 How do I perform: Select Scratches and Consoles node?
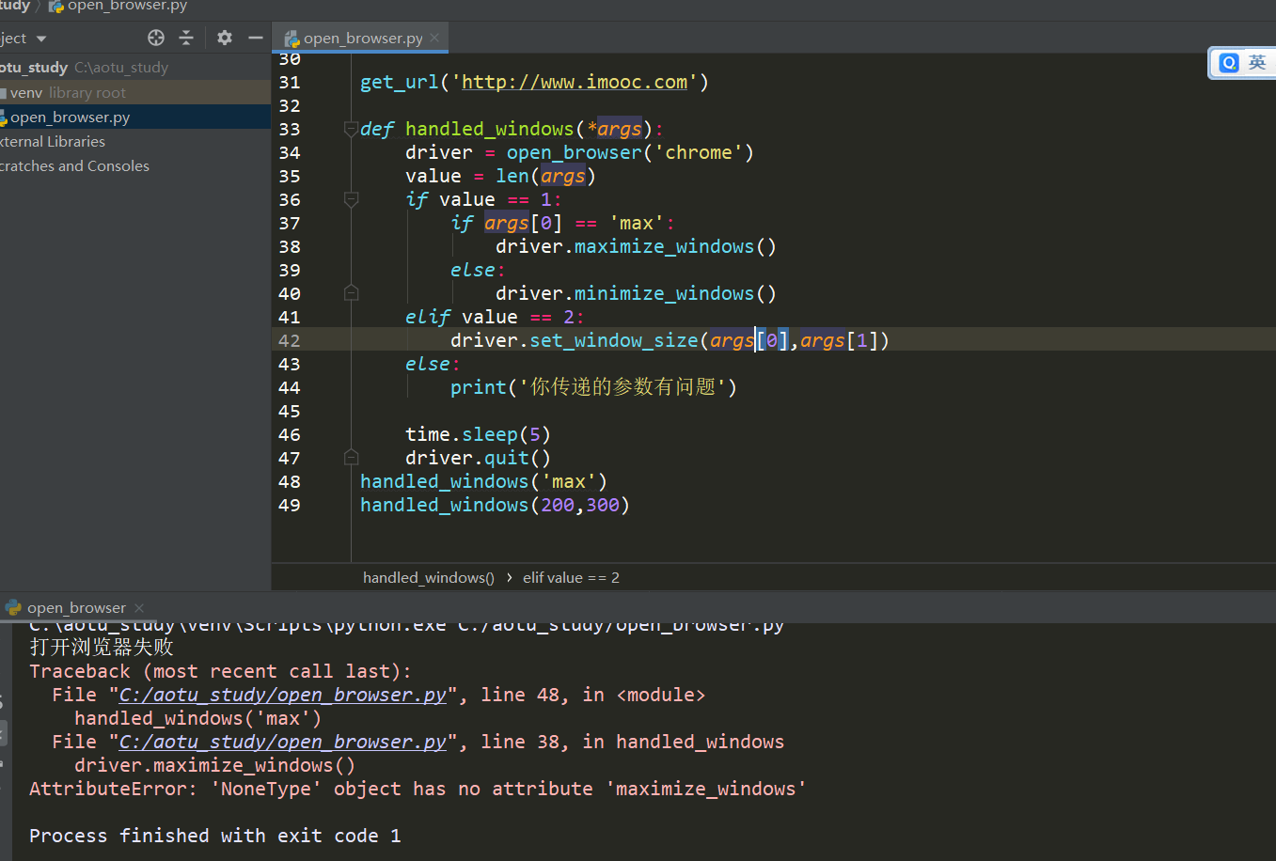75,165
